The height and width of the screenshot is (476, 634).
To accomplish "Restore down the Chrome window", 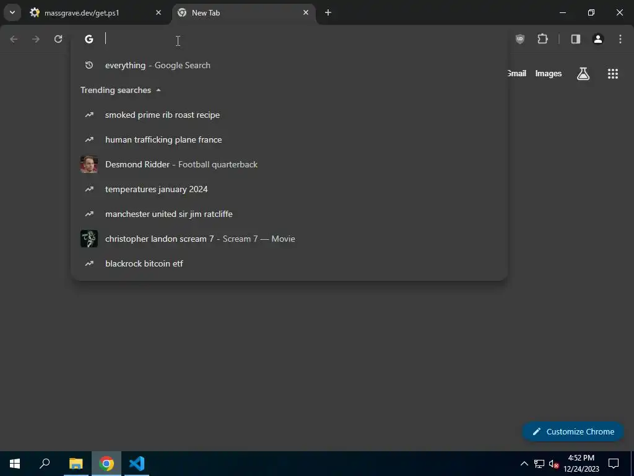I will (x=591, y=12).
